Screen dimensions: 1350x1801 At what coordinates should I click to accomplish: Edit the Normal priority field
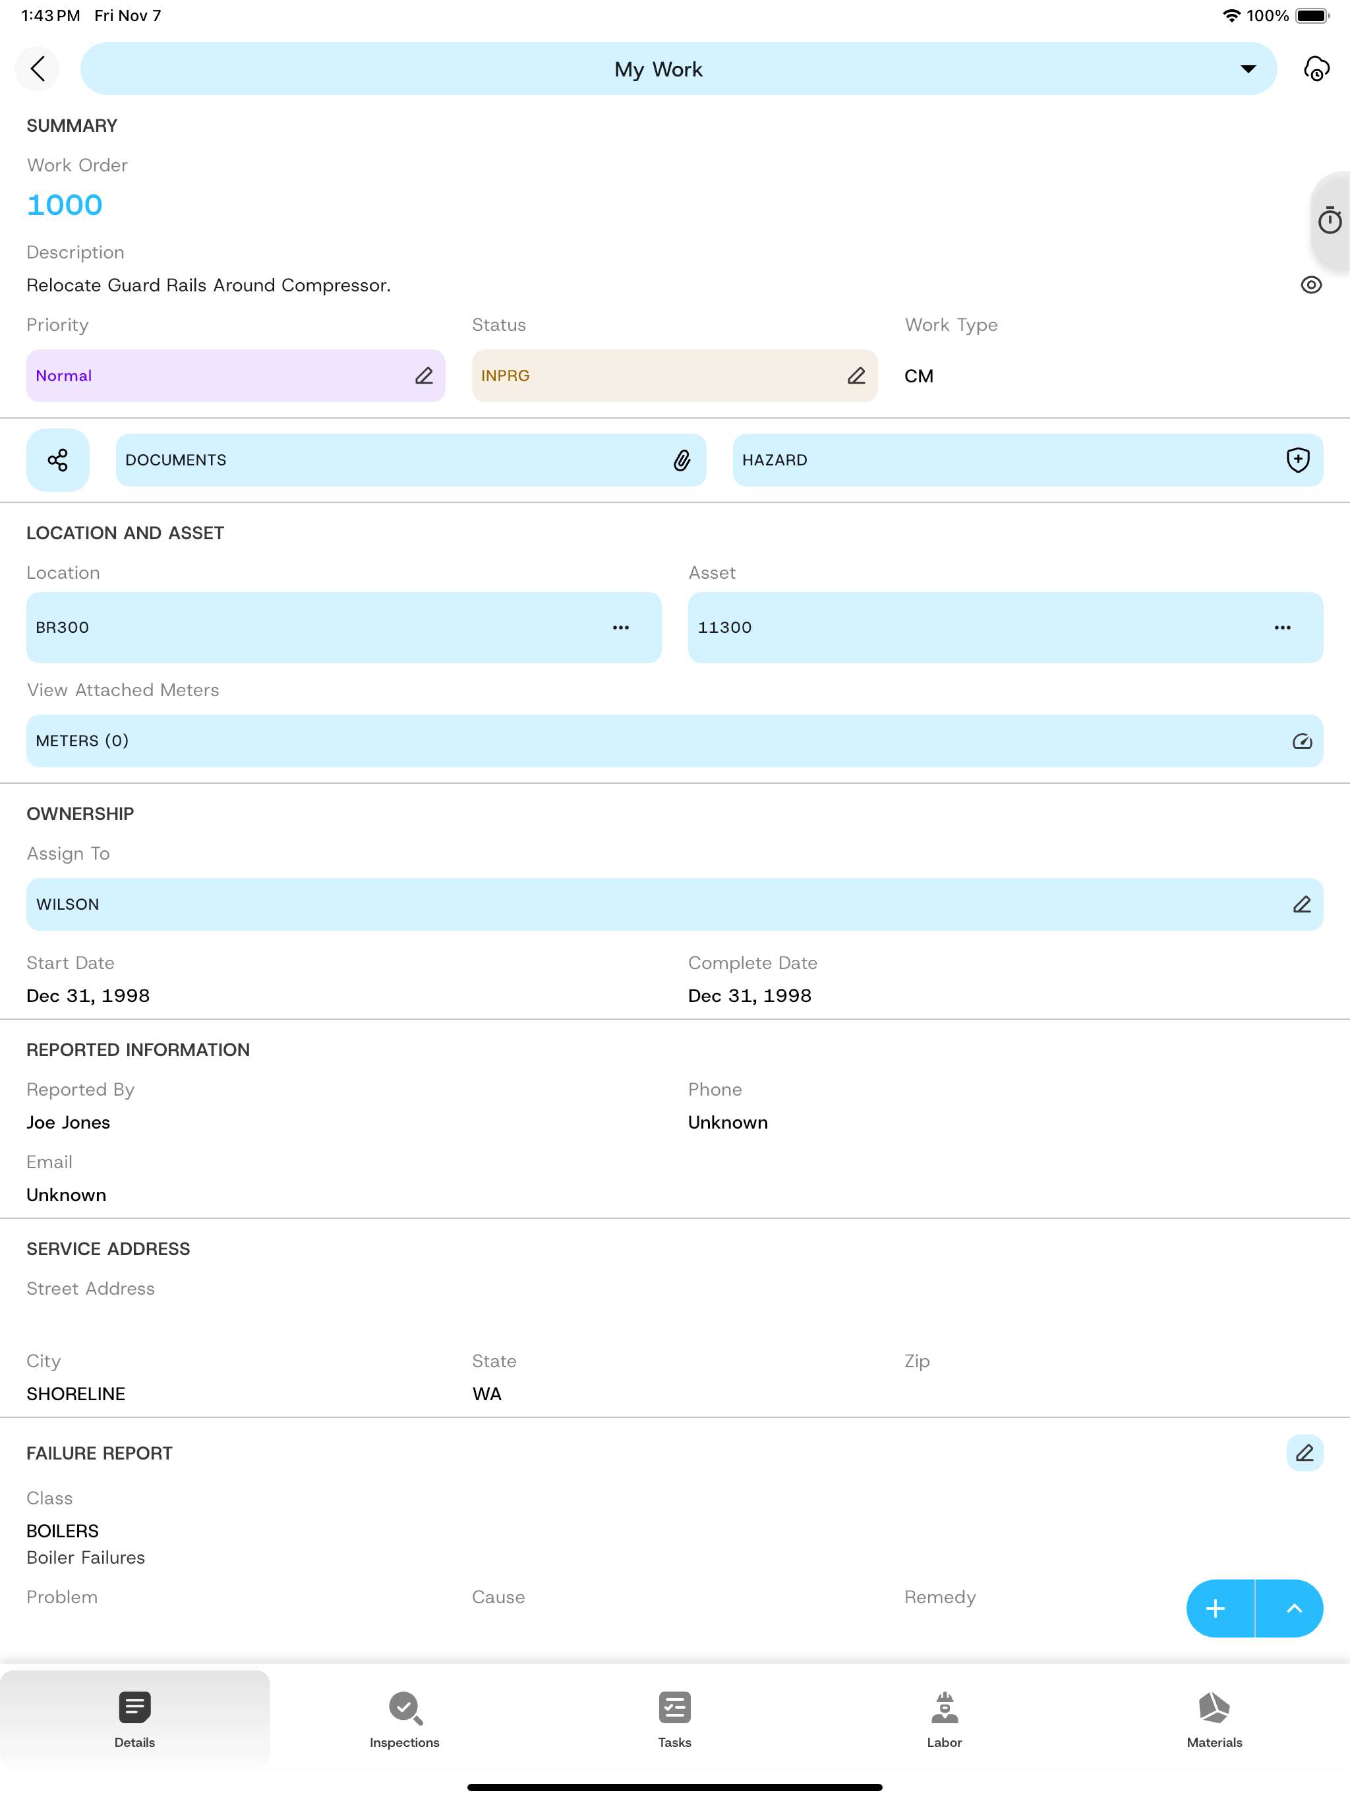[235, 375]
